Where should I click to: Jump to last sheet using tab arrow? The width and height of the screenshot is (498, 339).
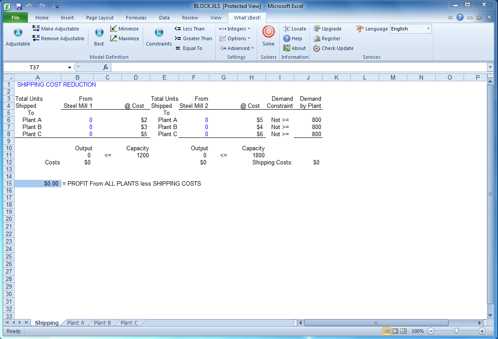tap(27, 323)
